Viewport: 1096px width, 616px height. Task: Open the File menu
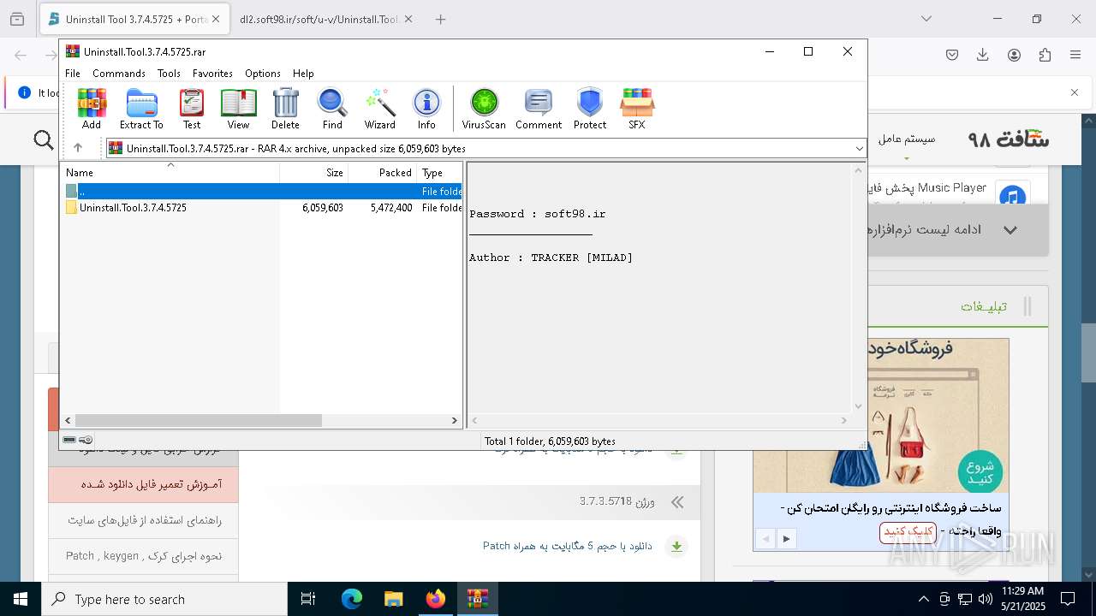pos(73,74)
